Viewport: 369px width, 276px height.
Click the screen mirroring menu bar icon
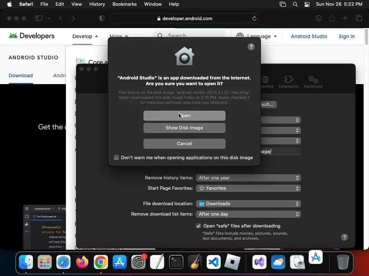point(283,4)
